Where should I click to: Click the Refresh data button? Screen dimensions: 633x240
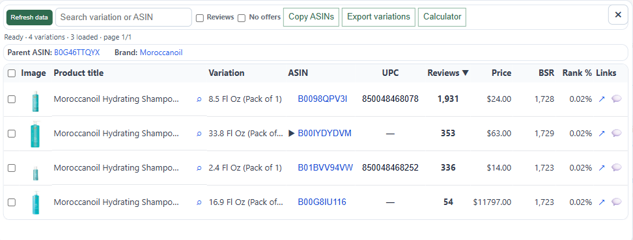(29, 18)
